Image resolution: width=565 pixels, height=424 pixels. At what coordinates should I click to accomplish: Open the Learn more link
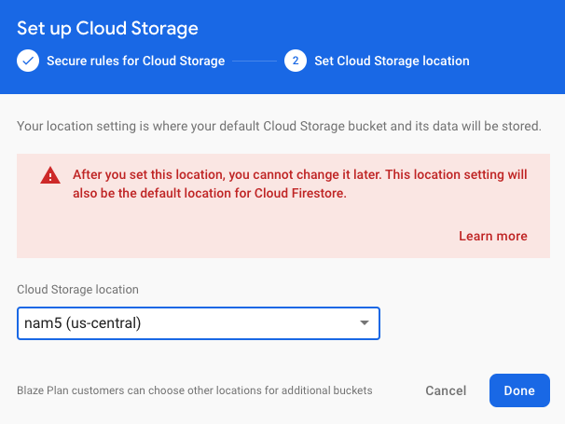pos(492,236)
